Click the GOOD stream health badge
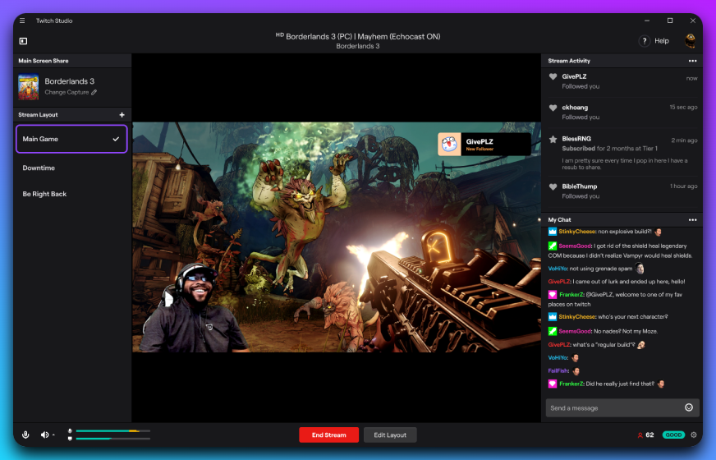The width and height of the screenshot is (716, 460). [673, 435]
